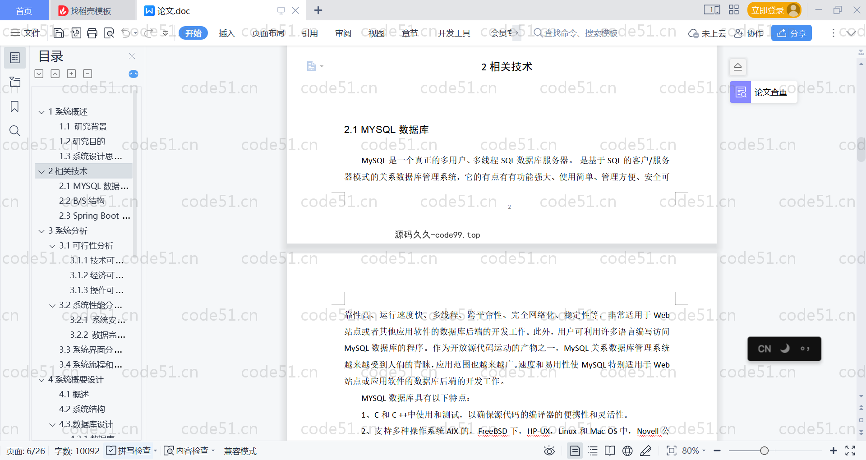The image size is (866, 460).
Task: Click the pen writing mode icon in status bar
Action: pos(645,451)
